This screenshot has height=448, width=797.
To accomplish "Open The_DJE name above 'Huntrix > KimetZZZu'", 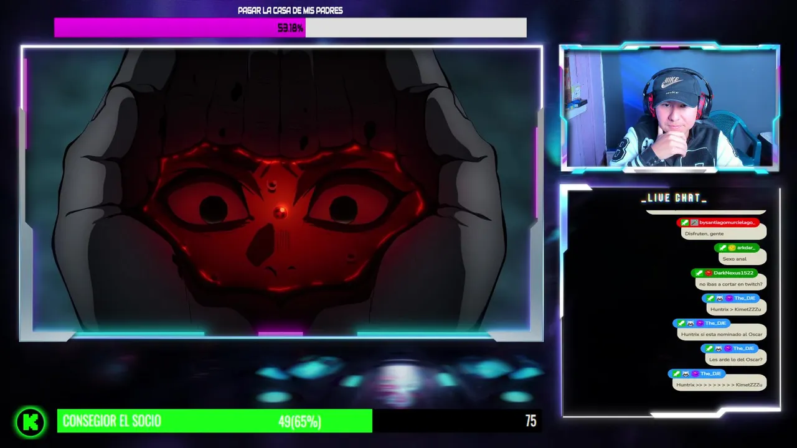I will 744,298.
